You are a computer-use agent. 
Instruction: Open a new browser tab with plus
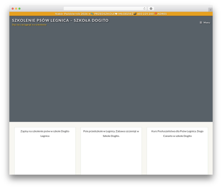[210, 10]
